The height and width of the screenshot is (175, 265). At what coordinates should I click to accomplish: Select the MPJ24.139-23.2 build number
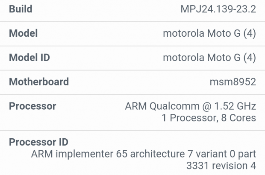218,9
